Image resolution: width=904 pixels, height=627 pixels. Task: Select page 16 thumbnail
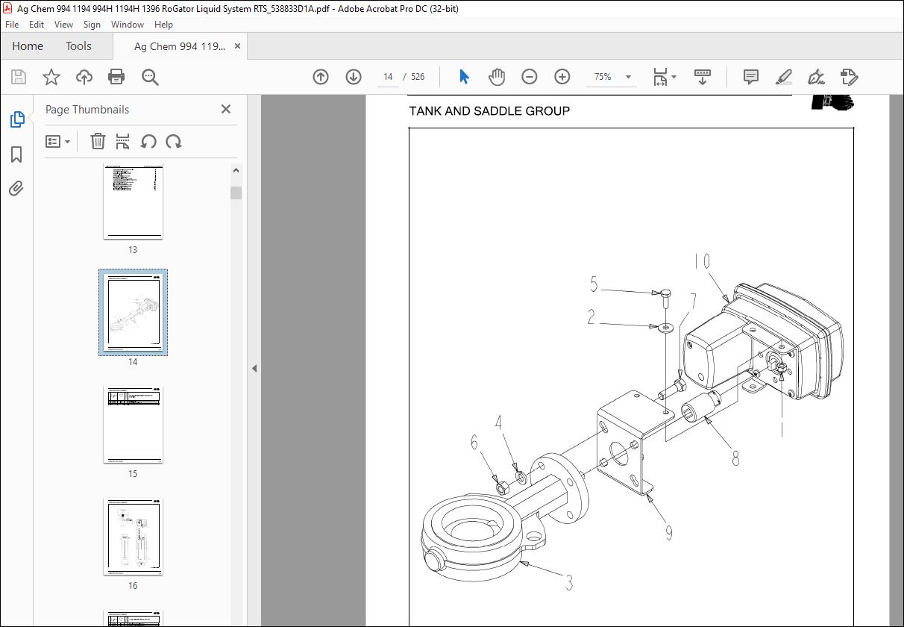[x=133, y=537]
